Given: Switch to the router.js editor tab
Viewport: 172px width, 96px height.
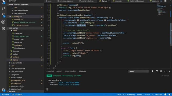Looking at the screenshot, I should pyautogui.click(x=117, y=1).
